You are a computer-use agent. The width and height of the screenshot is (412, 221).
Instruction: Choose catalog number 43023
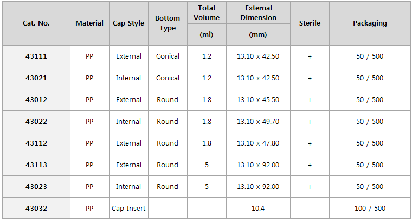(x=36, y=187)
